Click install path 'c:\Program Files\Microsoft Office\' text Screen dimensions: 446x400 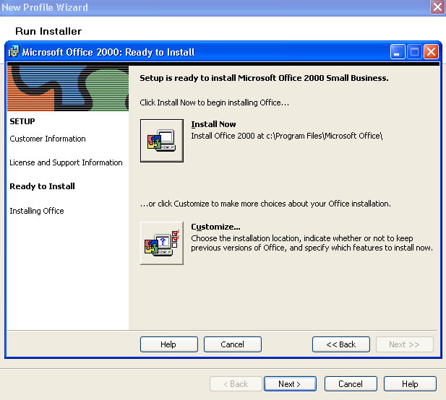[325, 136]
